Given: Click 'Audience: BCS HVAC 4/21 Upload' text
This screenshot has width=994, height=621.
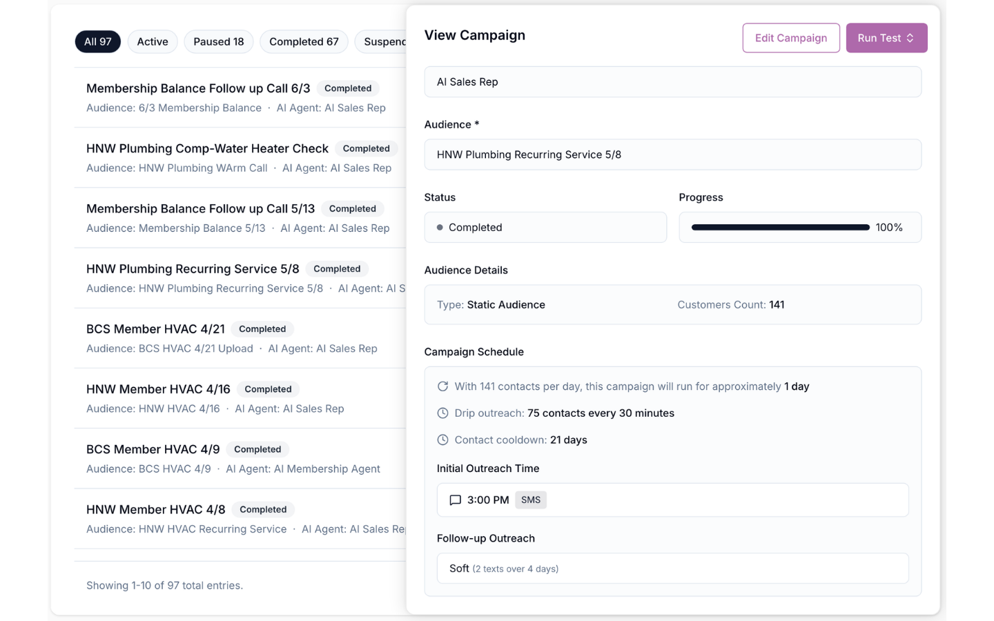Looking at the screenshot, I should 170,348.
